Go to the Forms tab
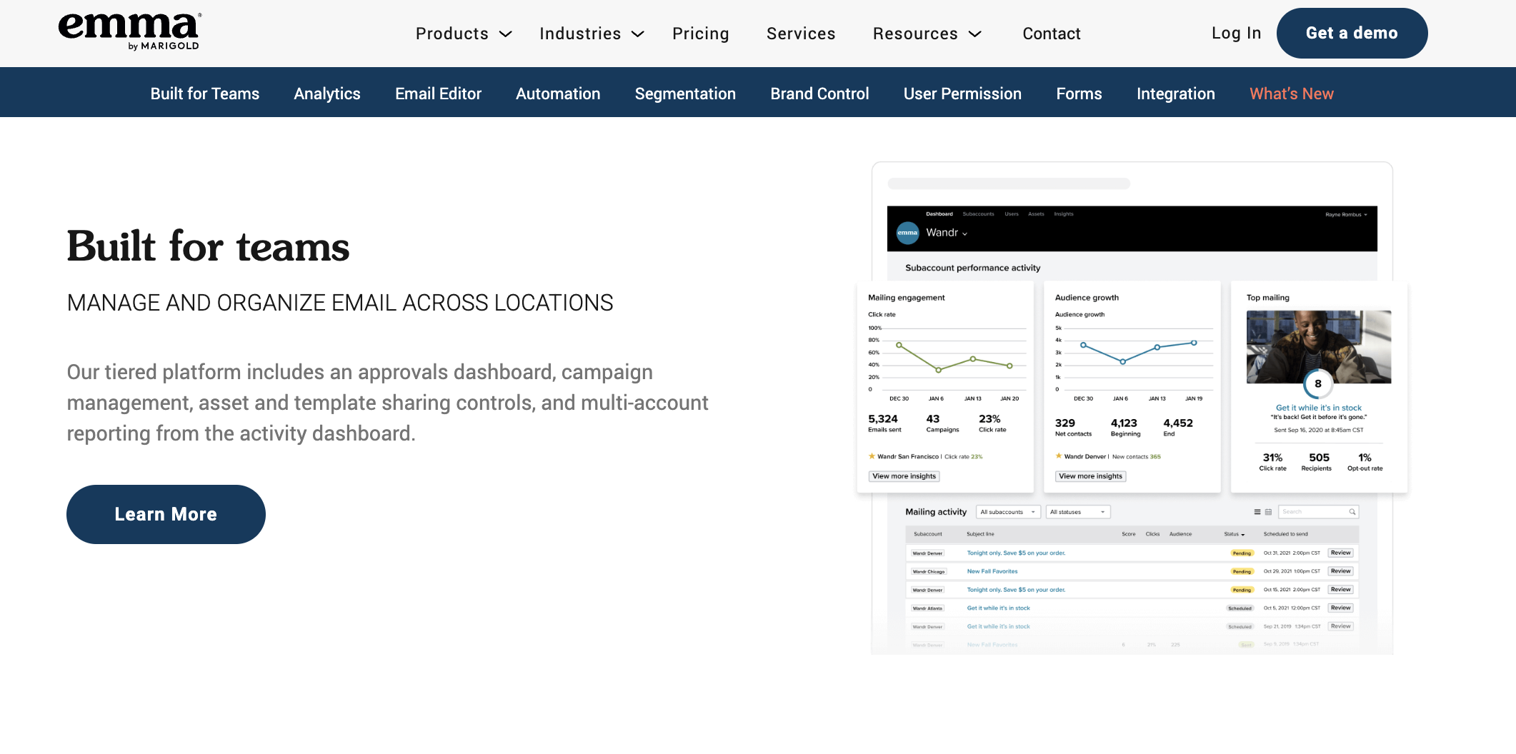This screenshot has height=754, width=1516. 1079,94
